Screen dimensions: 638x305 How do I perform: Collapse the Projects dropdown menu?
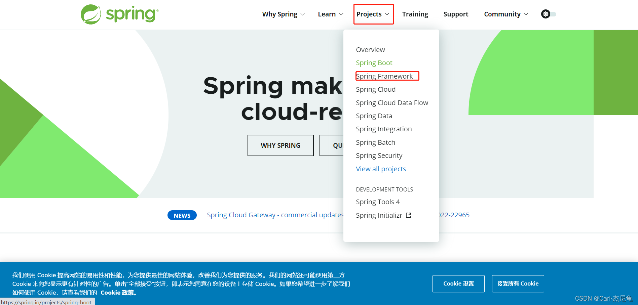[x=373, y=14]
